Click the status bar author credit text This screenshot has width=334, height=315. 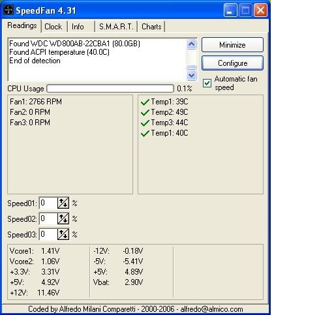(x=136, y=309)
